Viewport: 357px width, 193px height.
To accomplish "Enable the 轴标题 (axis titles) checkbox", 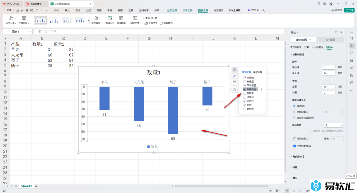I will pyautogui.click(x=245, y=82).
